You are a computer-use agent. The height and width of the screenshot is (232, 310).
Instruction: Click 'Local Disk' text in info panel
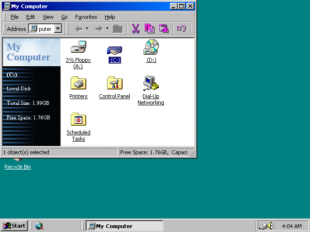[18, 88]
